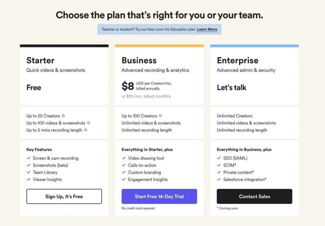Select the Enterprise plan heading

(x=237, y=60)
